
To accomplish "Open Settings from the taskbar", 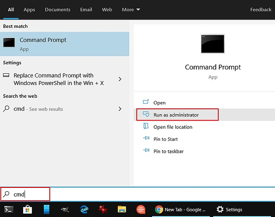I will (x=229, y=210).
